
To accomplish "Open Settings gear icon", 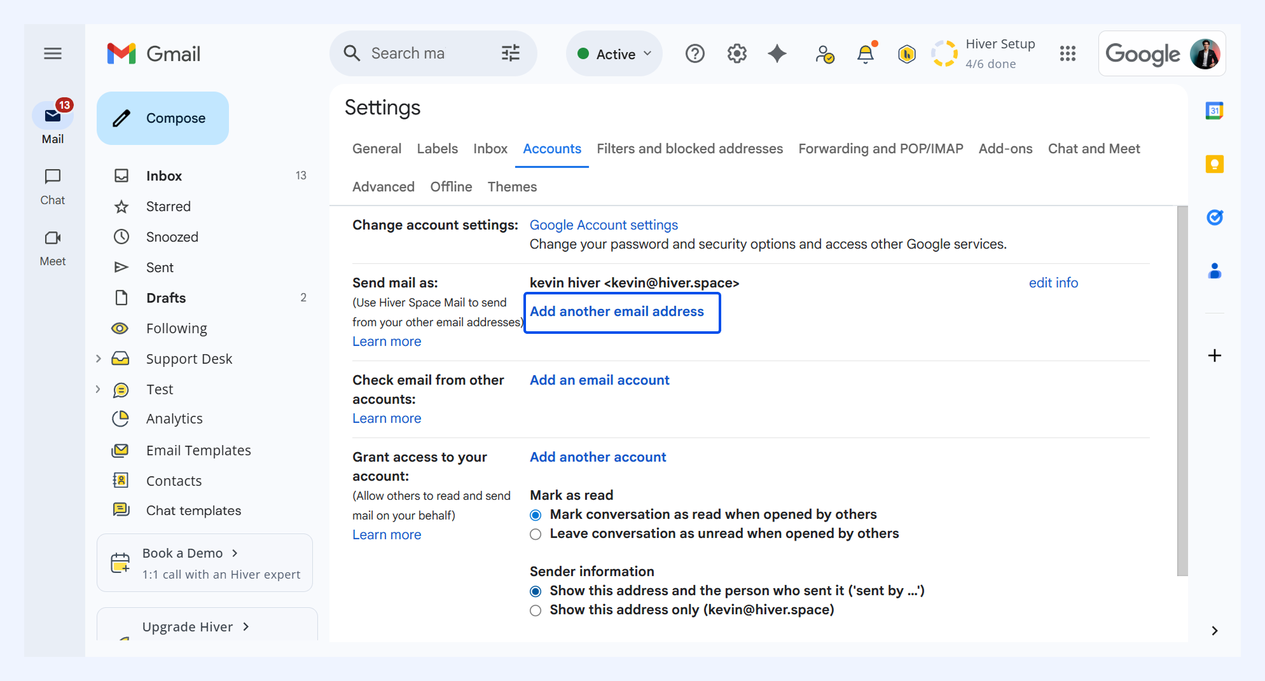I will 736,53.
